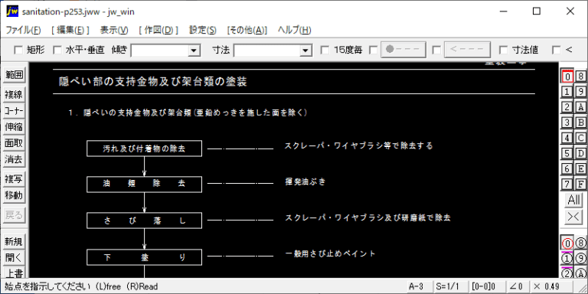
Task: Choose the 移動 move tool
Action: coord(14,195)
